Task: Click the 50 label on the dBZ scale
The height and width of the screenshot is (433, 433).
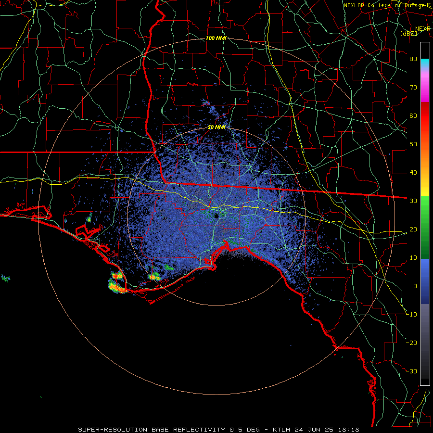Action: (413, 144)
